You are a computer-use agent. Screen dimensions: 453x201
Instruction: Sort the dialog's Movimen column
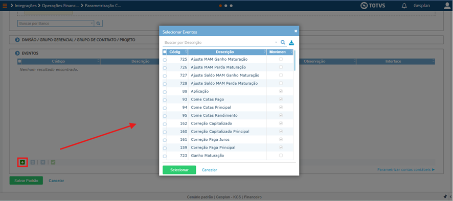tap(291, 52)
